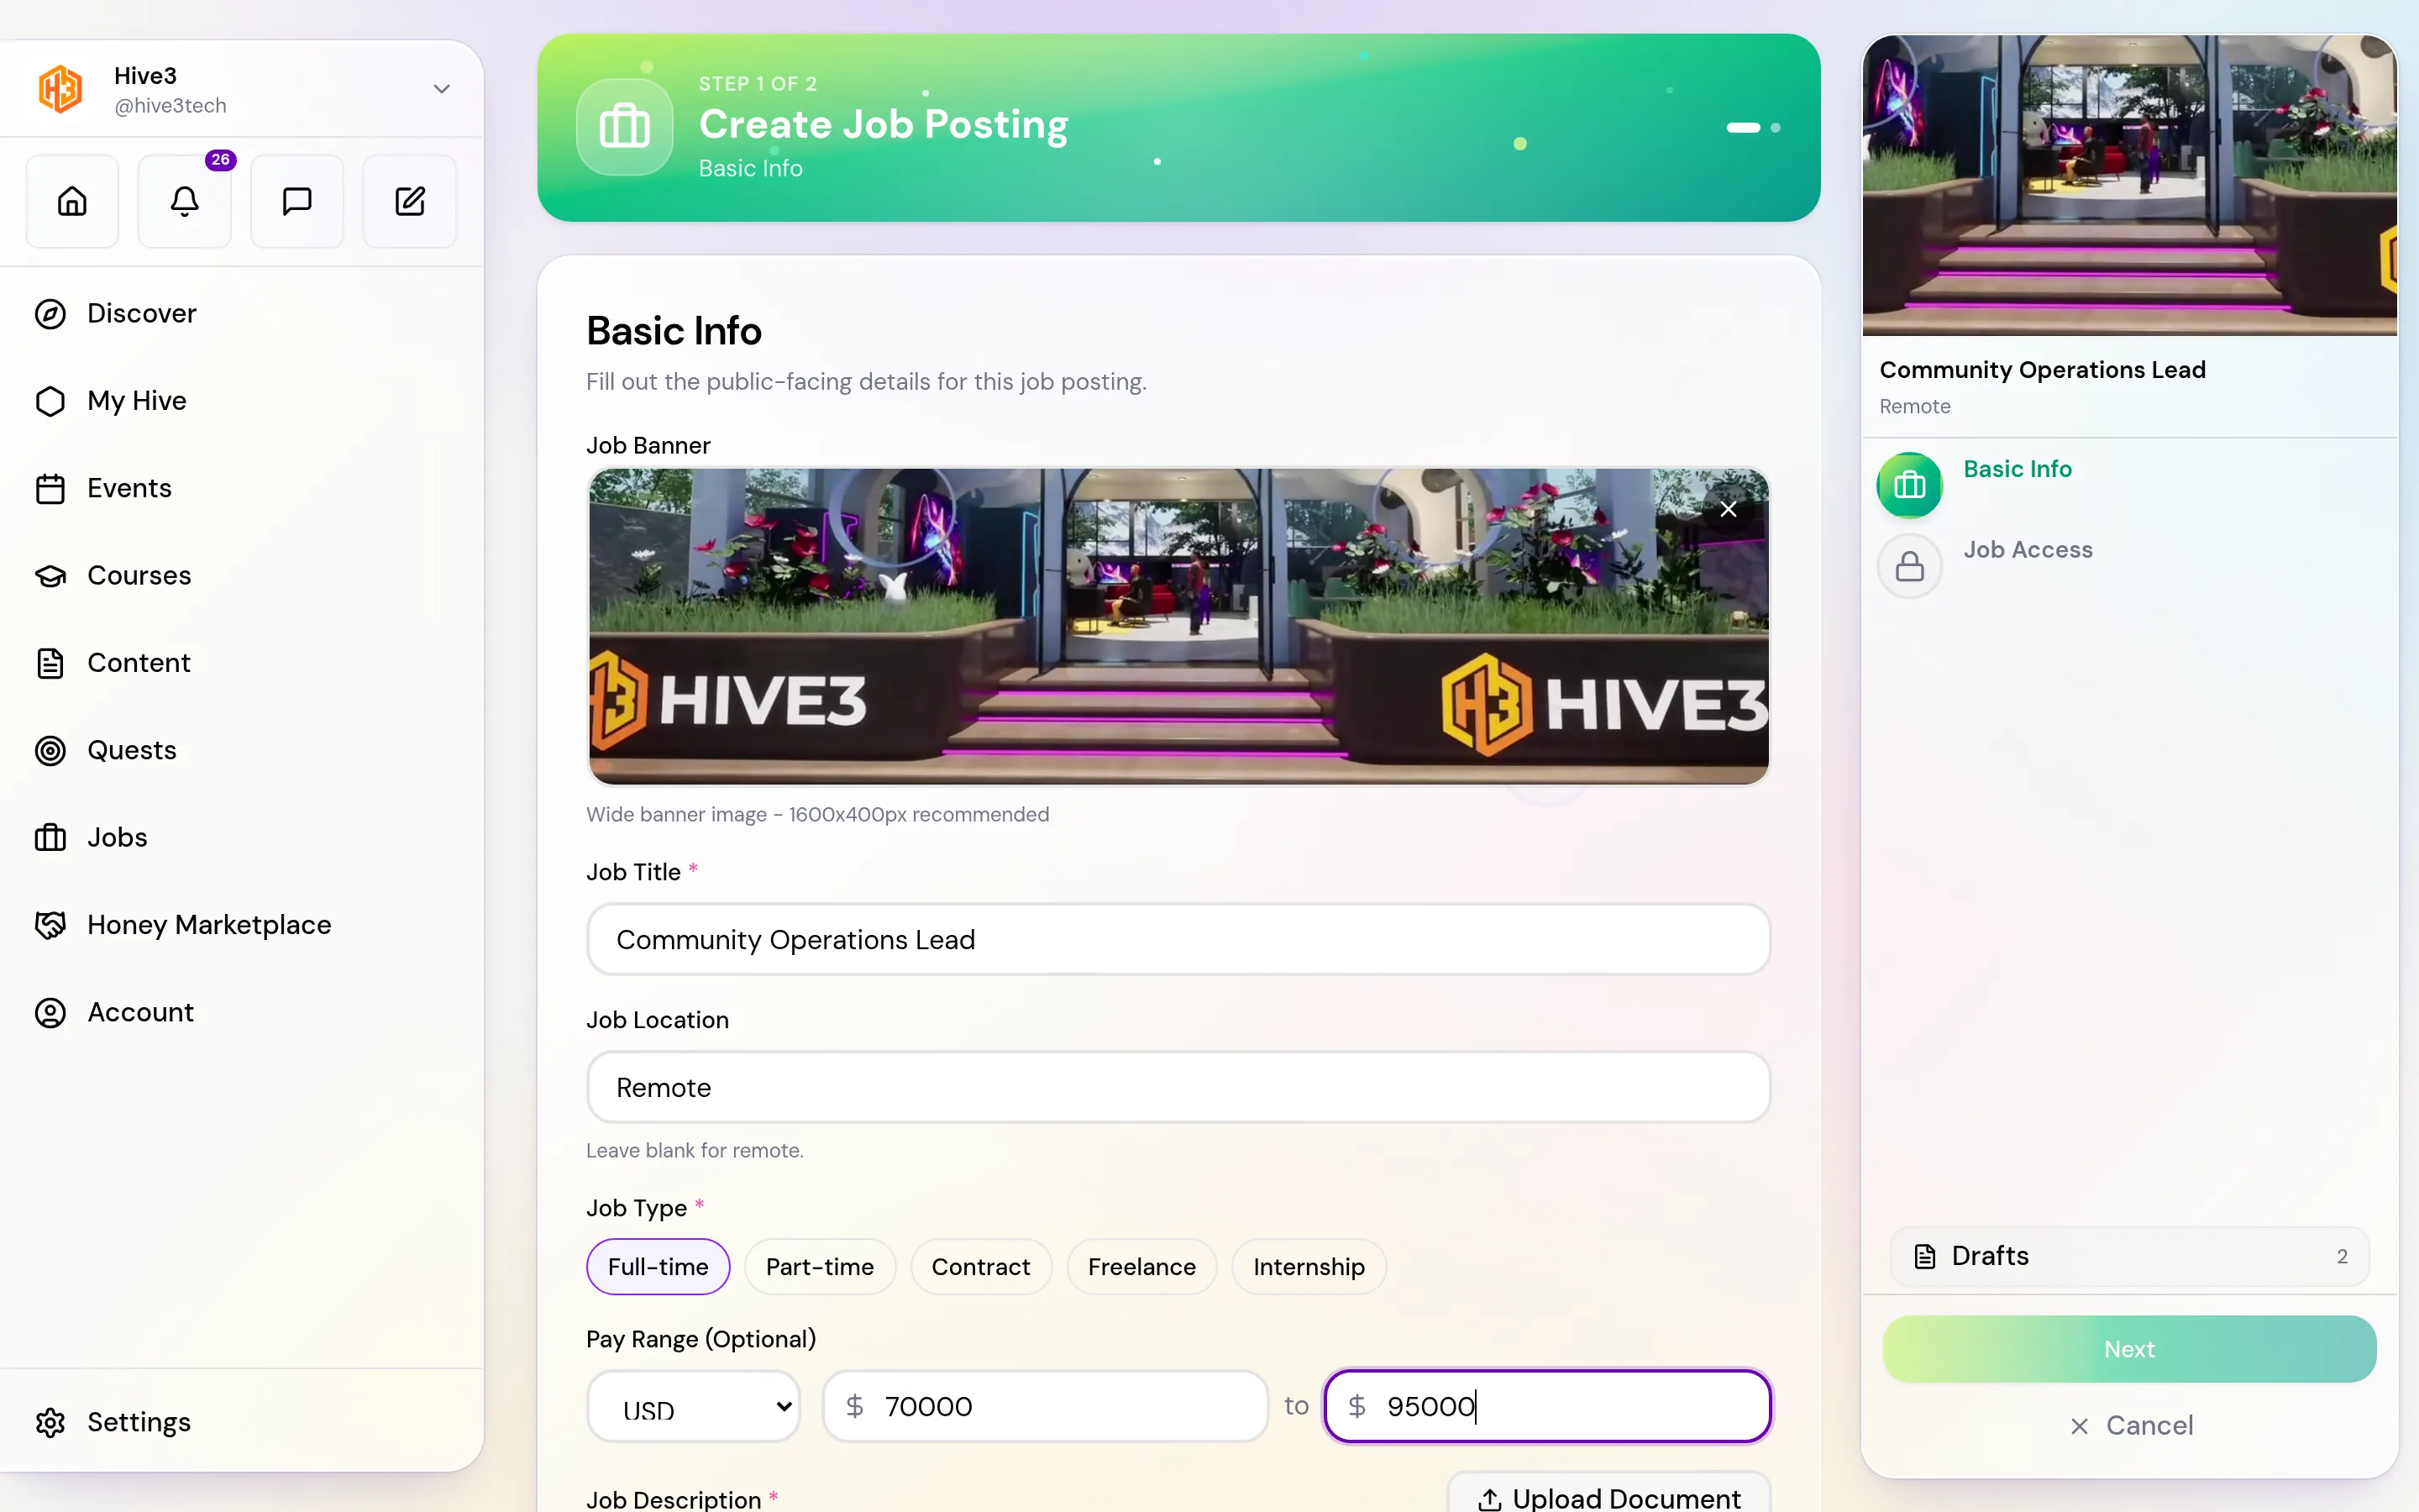Click the Discover compass icon
This screenshot has width=2419, height=1512.
[x=50, y=314]
